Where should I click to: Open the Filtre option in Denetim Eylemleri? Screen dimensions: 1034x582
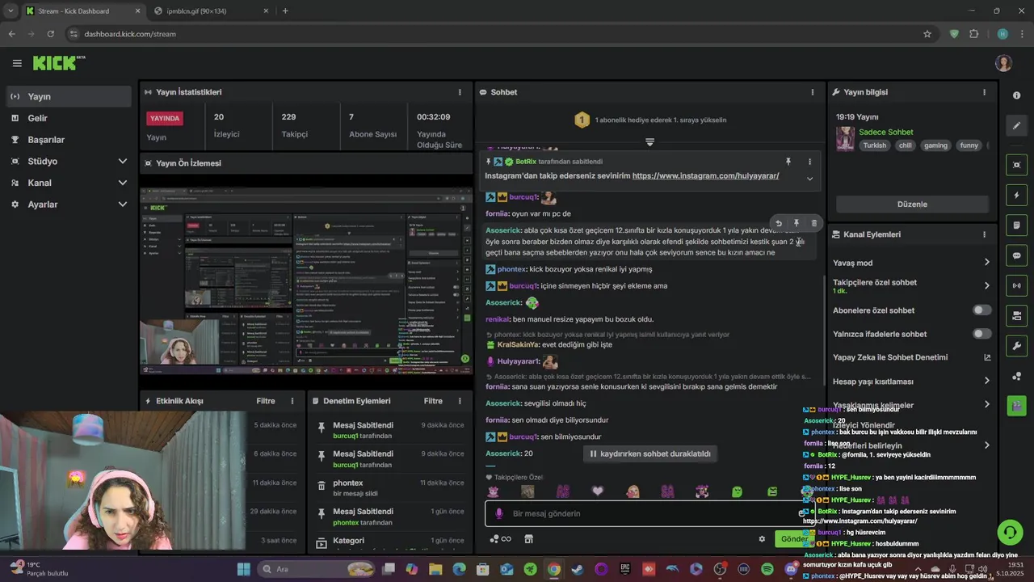click(x=433, y=401)
